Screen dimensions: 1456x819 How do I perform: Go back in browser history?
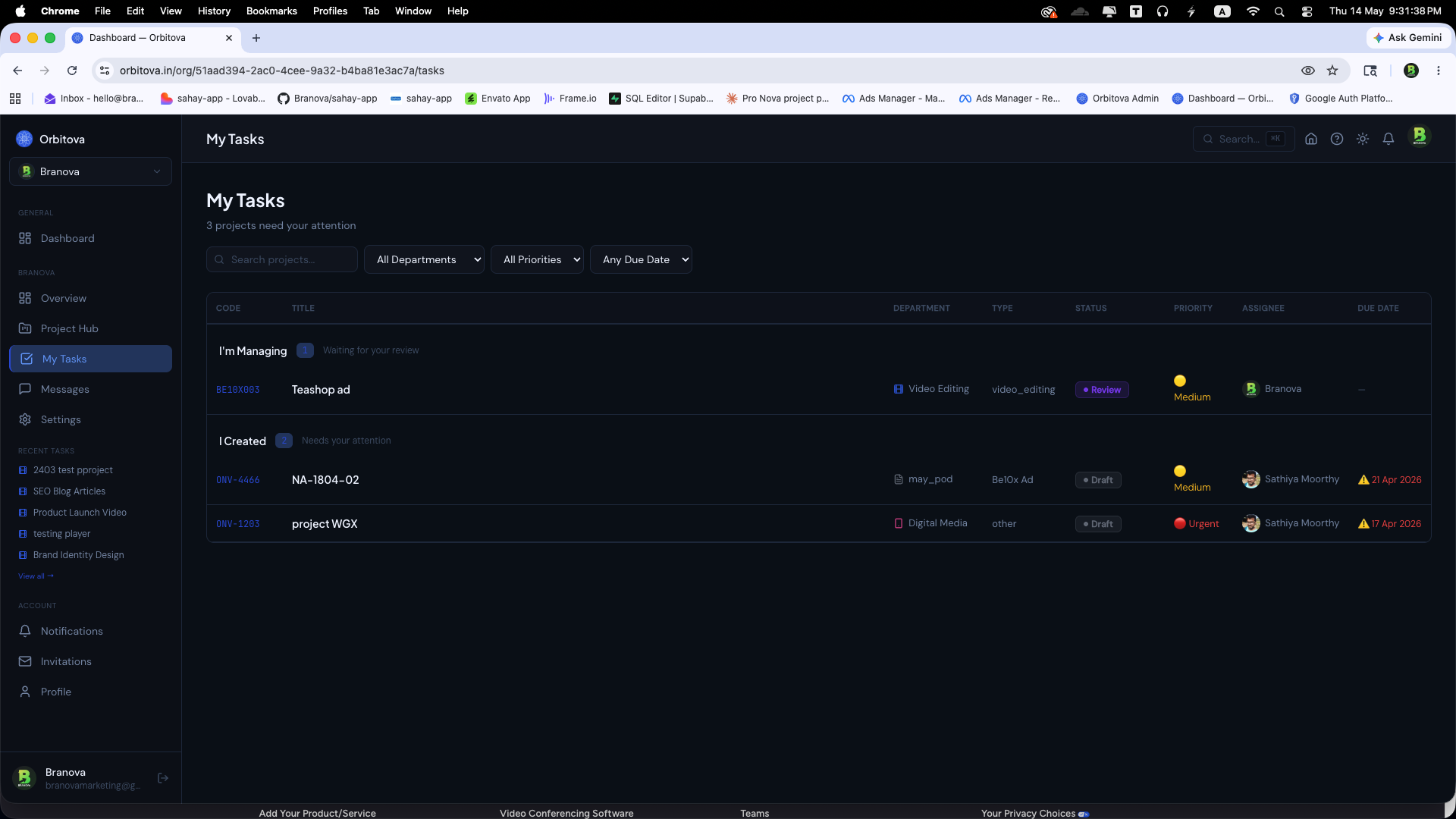click(x=17, y=71)
